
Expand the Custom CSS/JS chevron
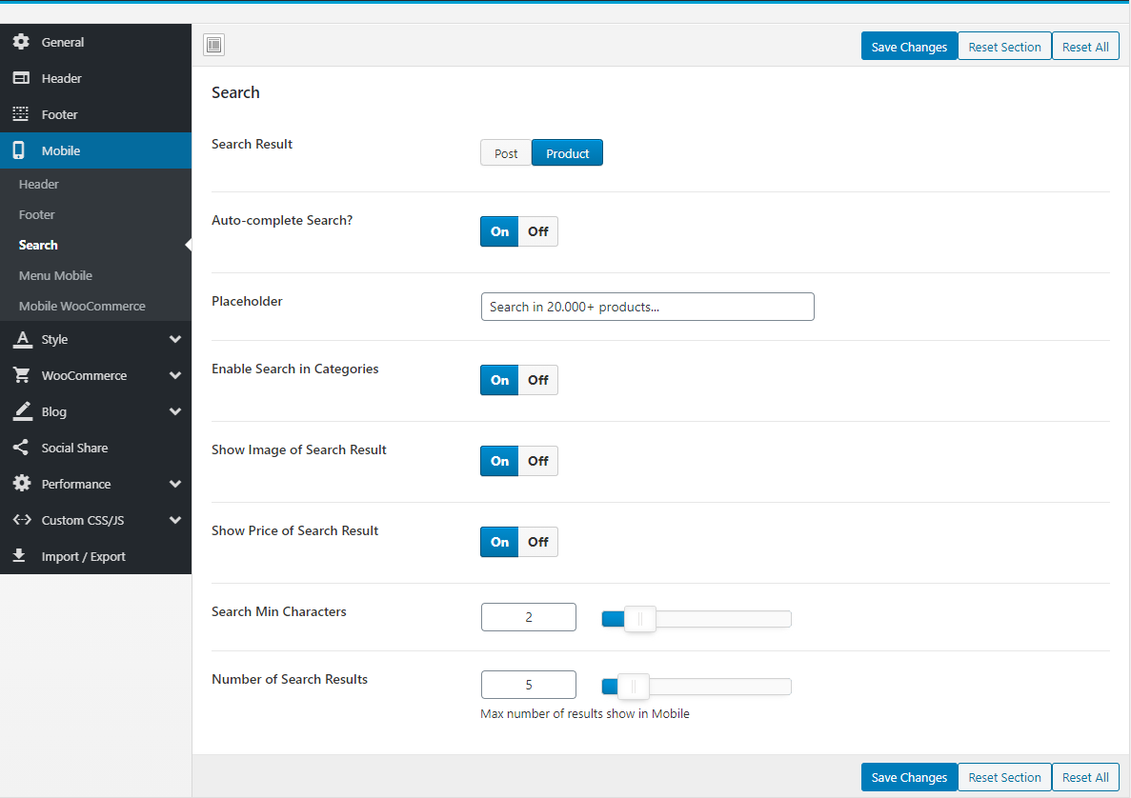coord(174,520)
